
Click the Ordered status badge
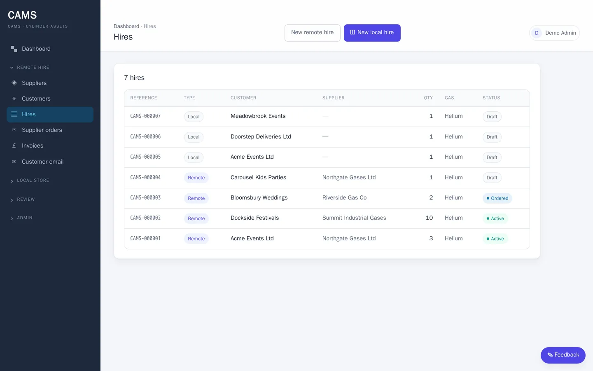tap(497, 198)
